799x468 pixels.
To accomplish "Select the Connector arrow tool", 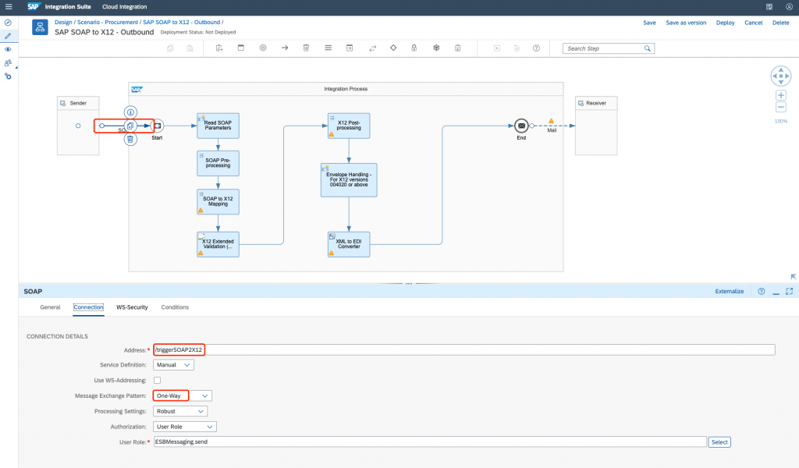I will point(285,48).
